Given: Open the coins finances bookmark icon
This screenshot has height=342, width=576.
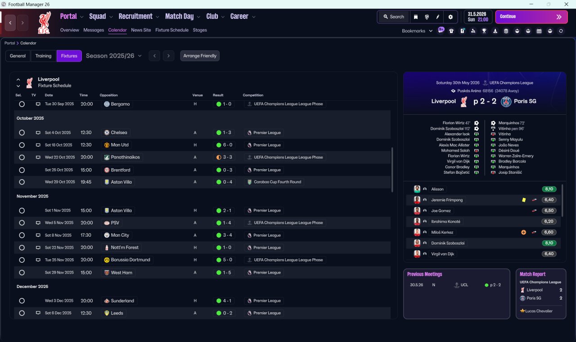Looking at the screenshot, I should [x=506, y=31].
